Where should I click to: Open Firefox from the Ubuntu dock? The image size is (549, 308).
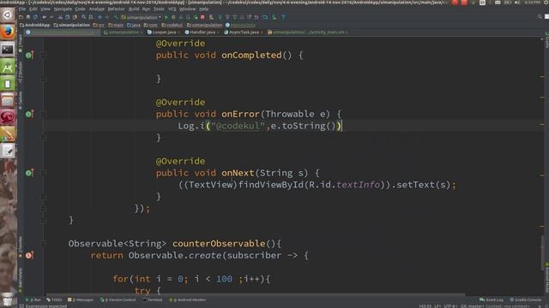(8, 32)
